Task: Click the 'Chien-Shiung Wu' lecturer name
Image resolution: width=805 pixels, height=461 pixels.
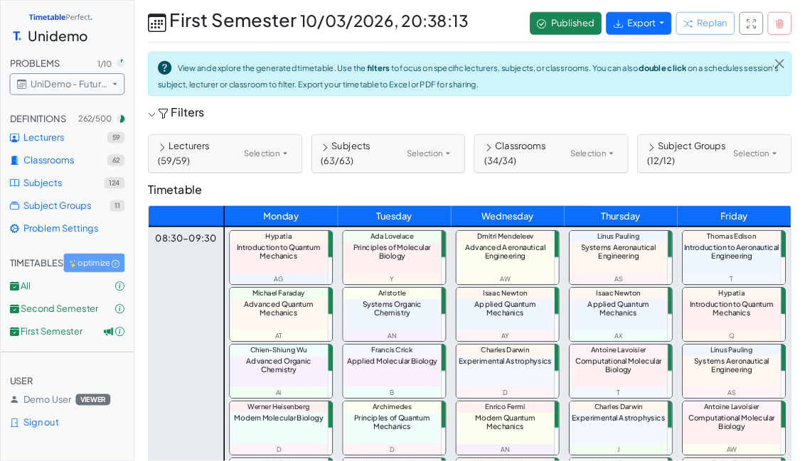Action: 278,350
